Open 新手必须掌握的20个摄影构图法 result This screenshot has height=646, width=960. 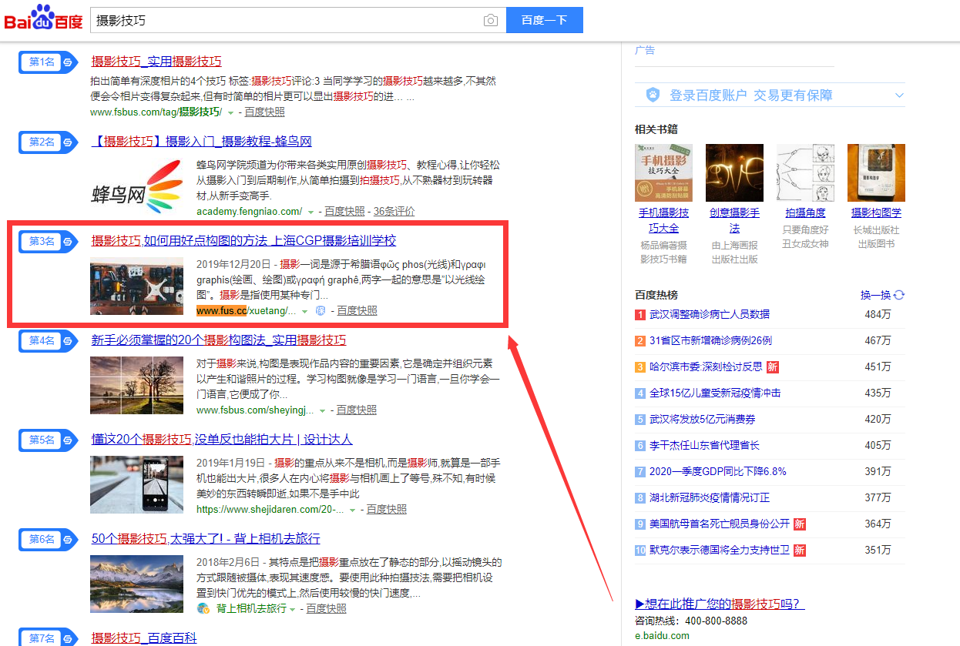coord(219,340)
